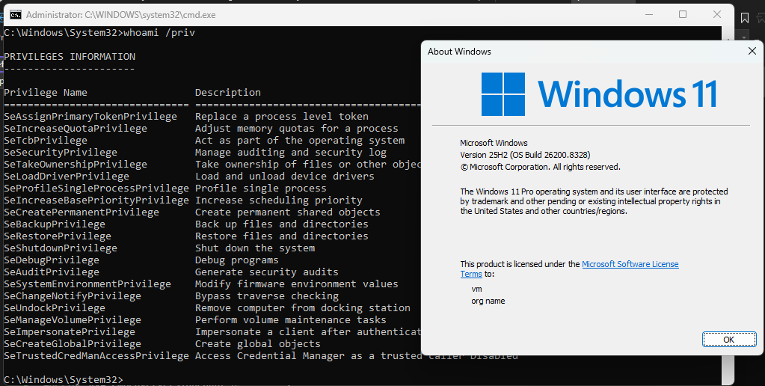765x386 pixels.
Task: Click 'Generate security audits' description
Action: 267,272
